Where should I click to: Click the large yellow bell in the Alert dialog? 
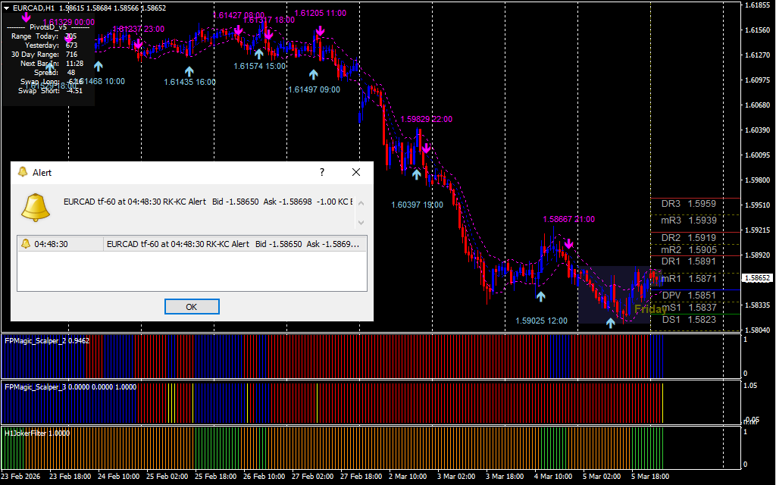(36, 208)
